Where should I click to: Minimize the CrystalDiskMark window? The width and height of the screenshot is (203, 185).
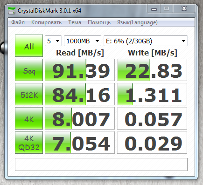(x=154, y=9)
